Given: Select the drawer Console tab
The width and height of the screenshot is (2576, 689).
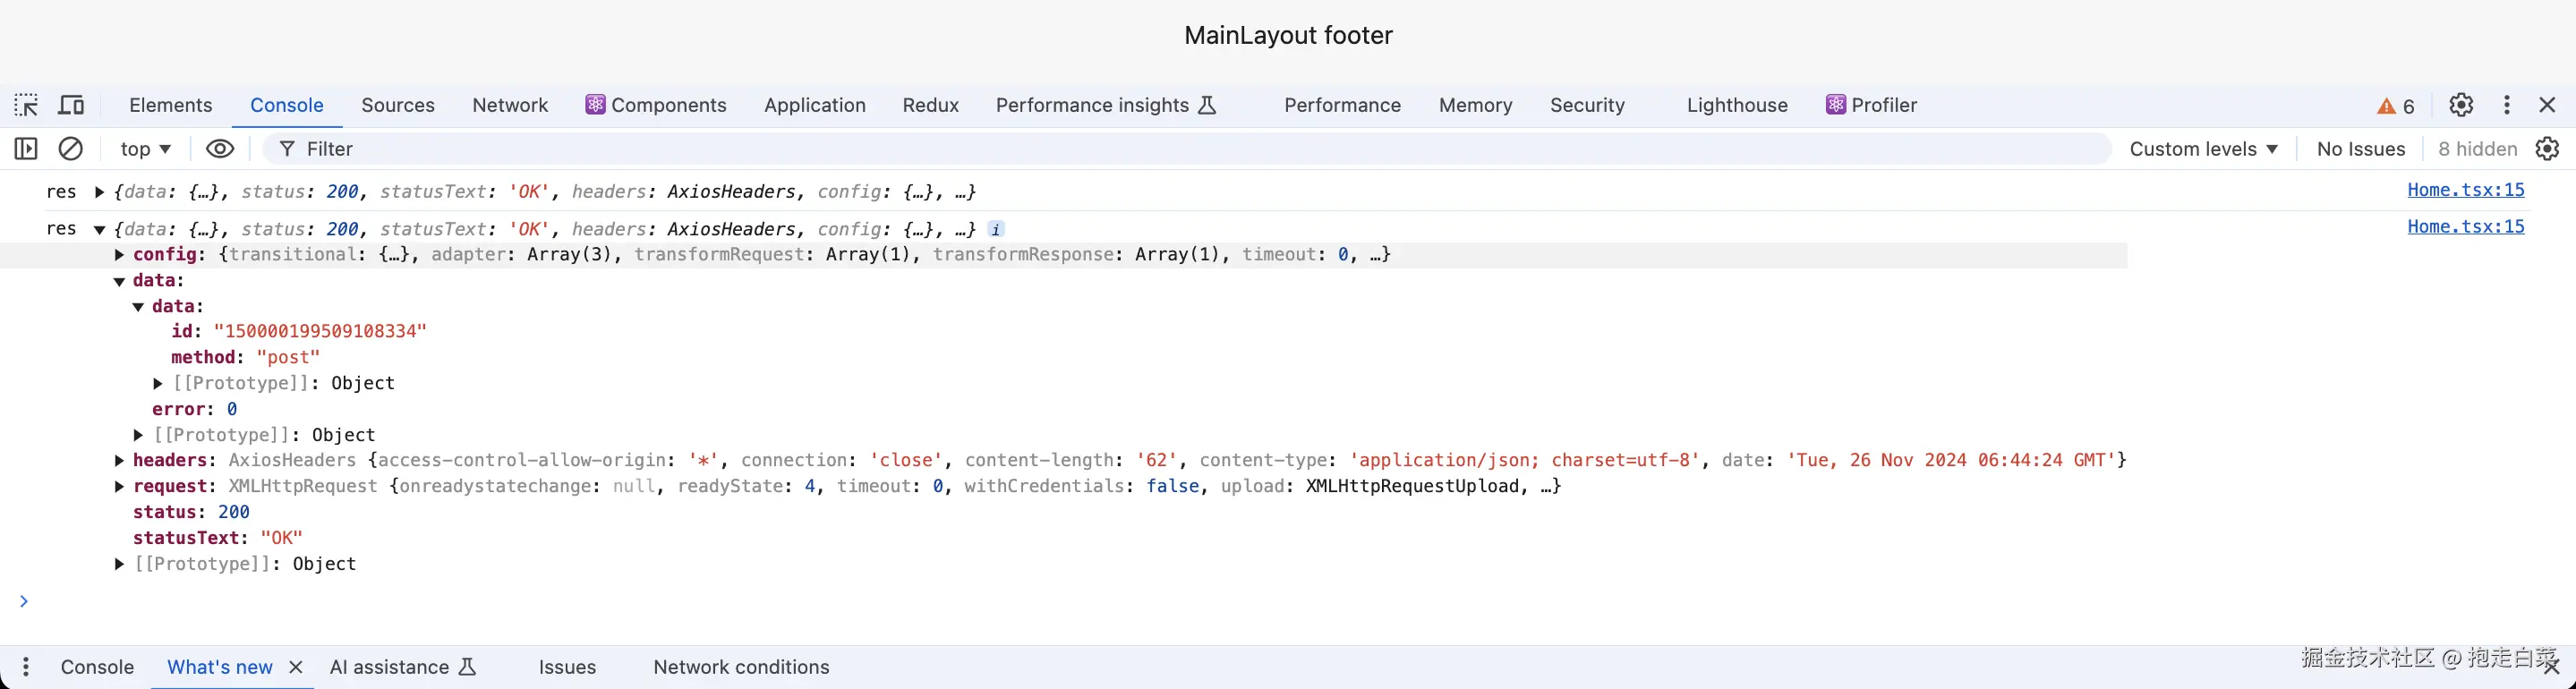Looking at the screenshot, I should (x=97, y=667).
